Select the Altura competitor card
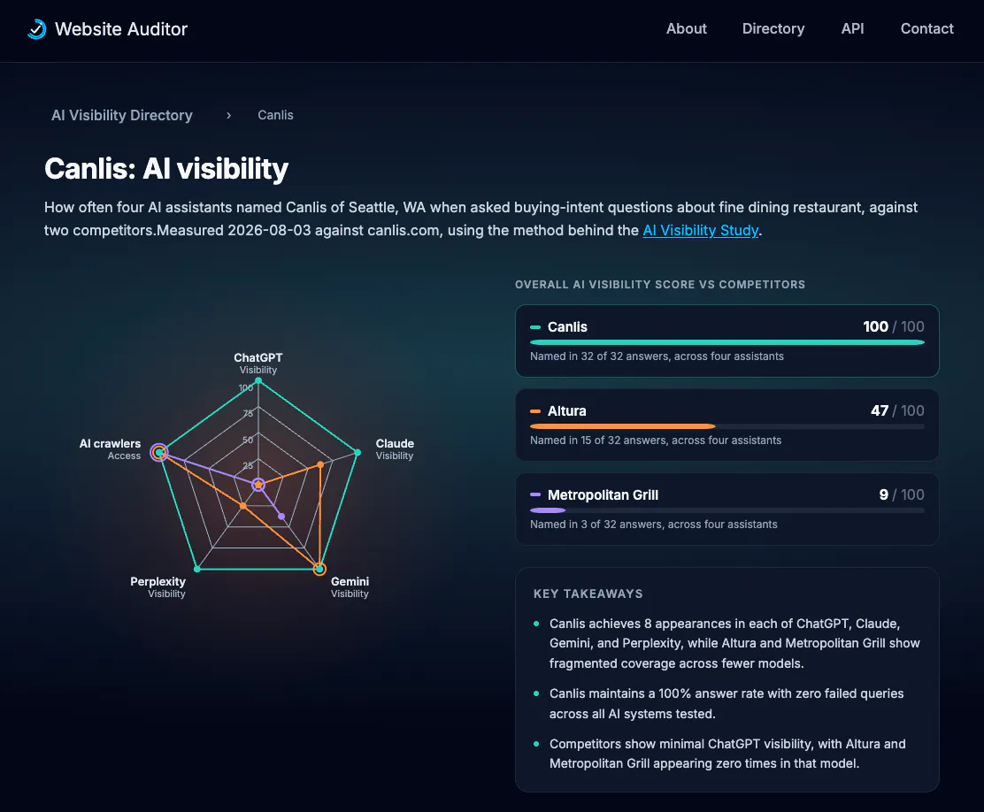 [x=726, y=425]
